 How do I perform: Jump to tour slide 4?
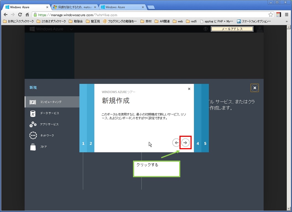coord(198,118)
